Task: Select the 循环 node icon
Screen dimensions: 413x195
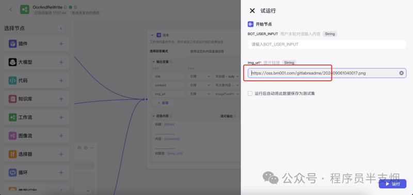Action: click(x=12, y=173)
